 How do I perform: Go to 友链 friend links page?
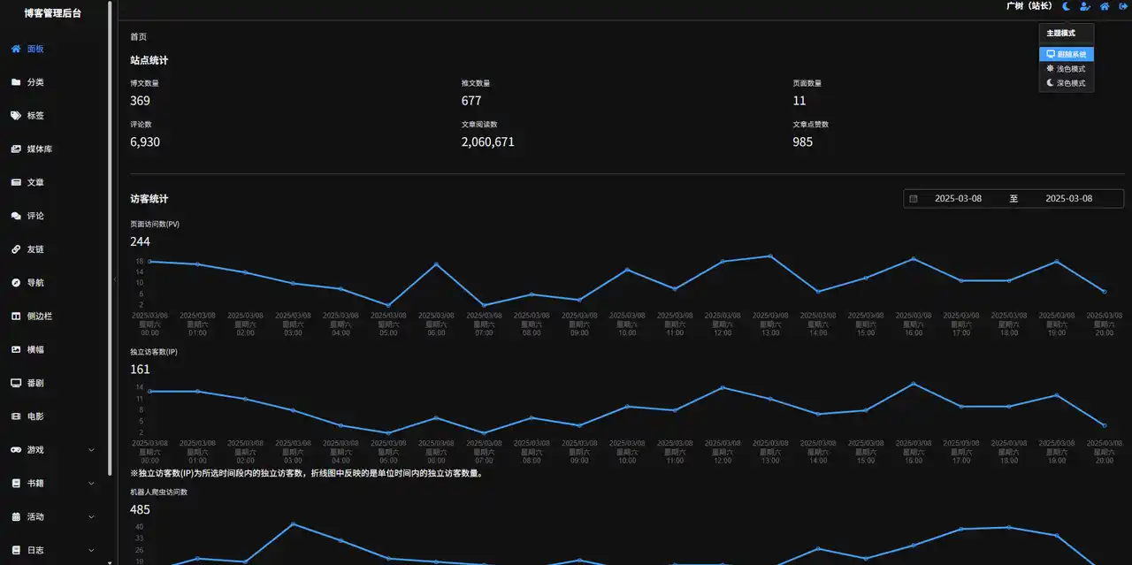click(35, 249)
